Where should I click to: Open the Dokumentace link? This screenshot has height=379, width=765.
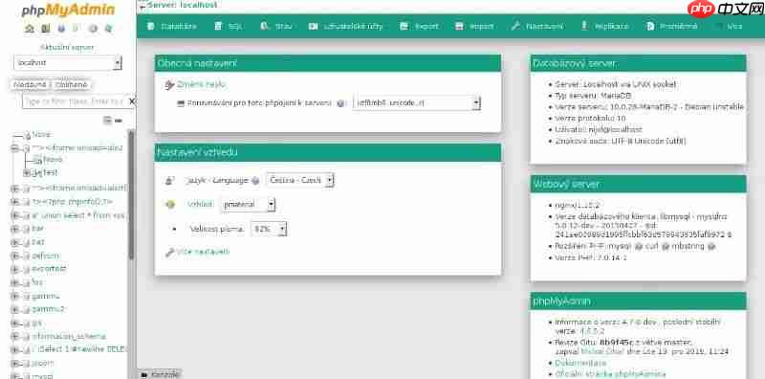[x=580, y=363]
